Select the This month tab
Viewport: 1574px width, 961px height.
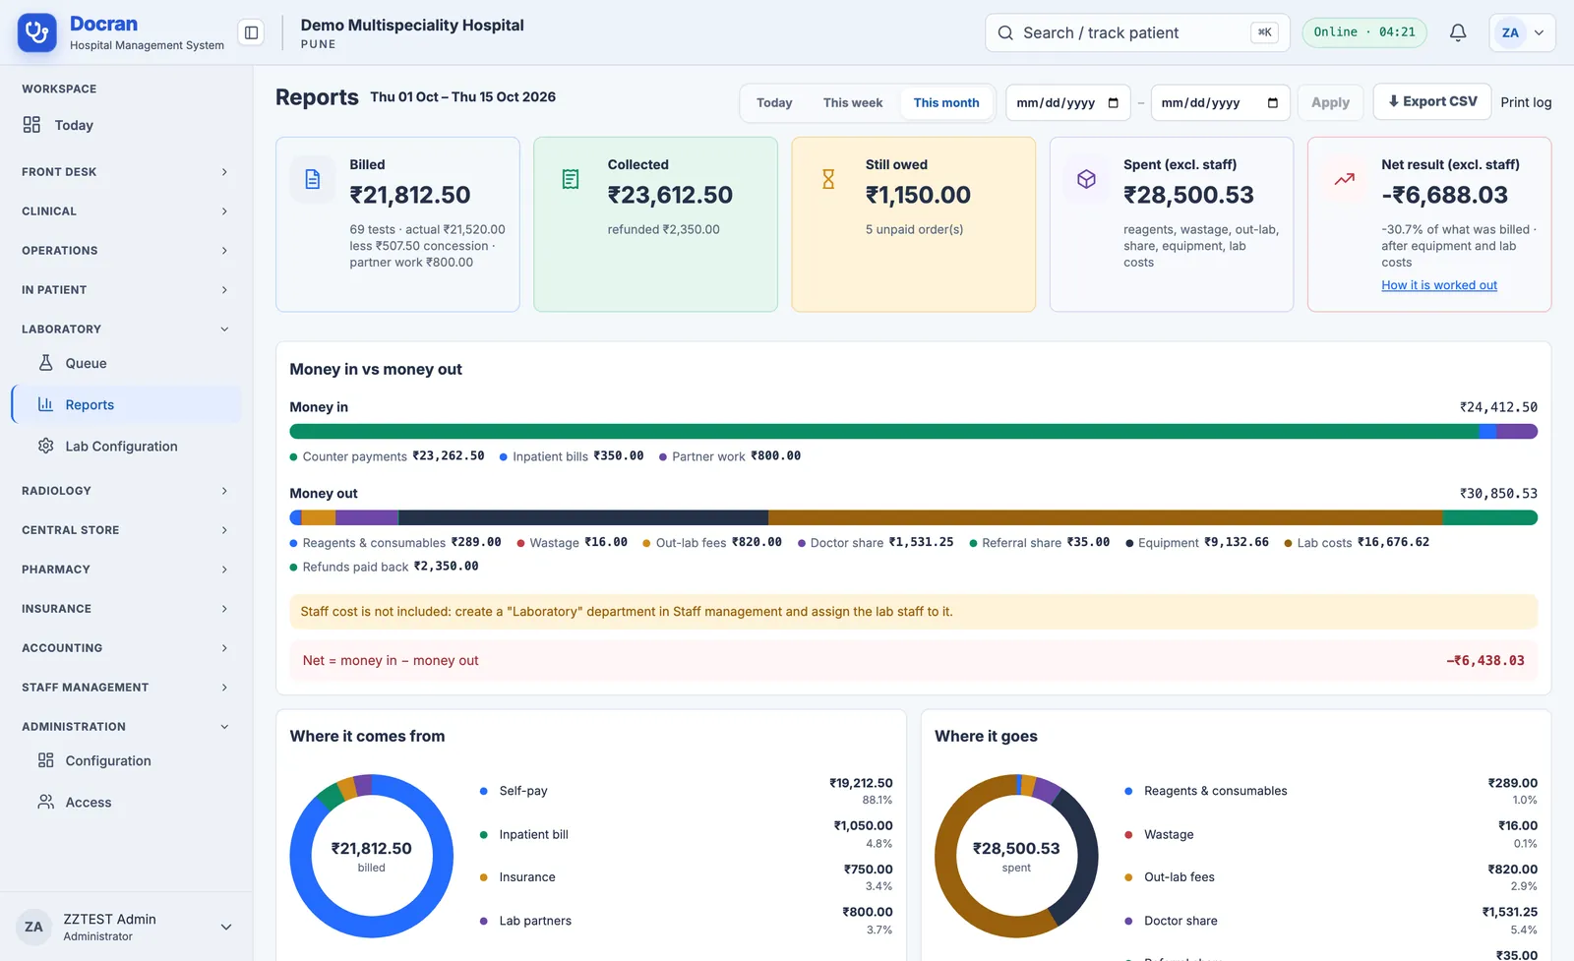(x=946, y=102)
